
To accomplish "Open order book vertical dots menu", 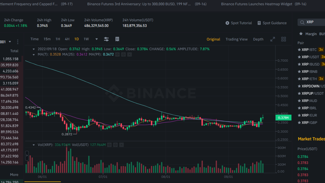I will click(18, 42).
